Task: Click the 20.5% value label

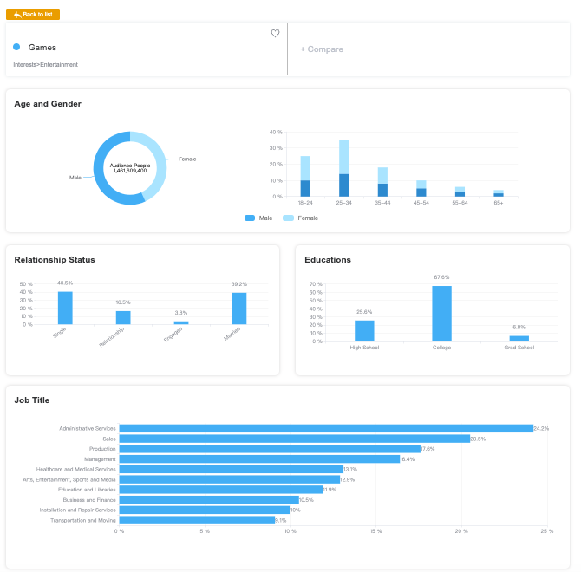Action: (x=478, y=439)
